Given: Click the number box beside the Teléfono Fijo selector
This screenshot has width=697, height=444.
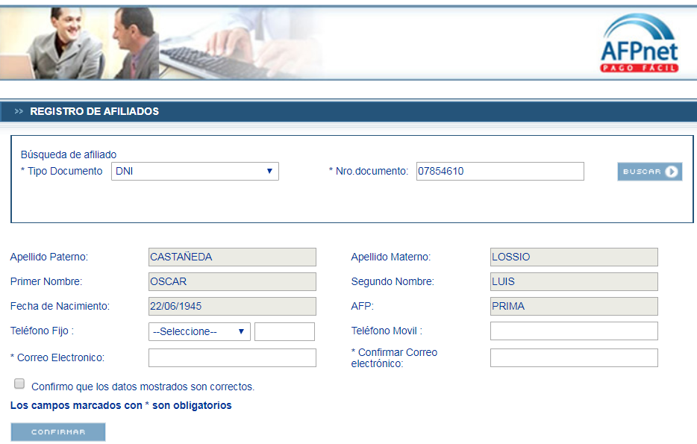Looking at the screenshot, I should [284, 331].
